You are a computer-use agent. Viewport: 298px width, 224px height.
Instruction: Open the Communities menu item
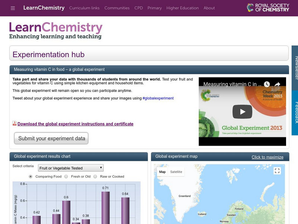click(117, 7)
